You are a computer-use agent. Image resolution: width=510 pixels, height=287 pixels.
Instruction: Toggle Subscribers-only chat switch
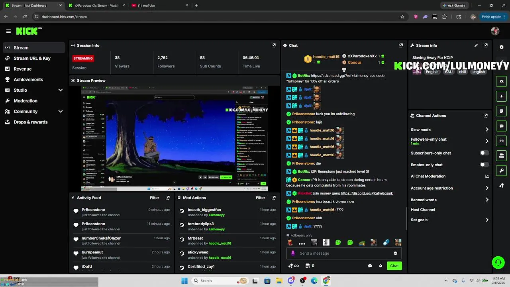click(484, 153)
